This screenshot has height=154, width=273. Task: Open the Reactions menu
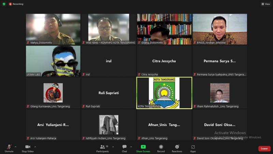(x=177, y=148)
